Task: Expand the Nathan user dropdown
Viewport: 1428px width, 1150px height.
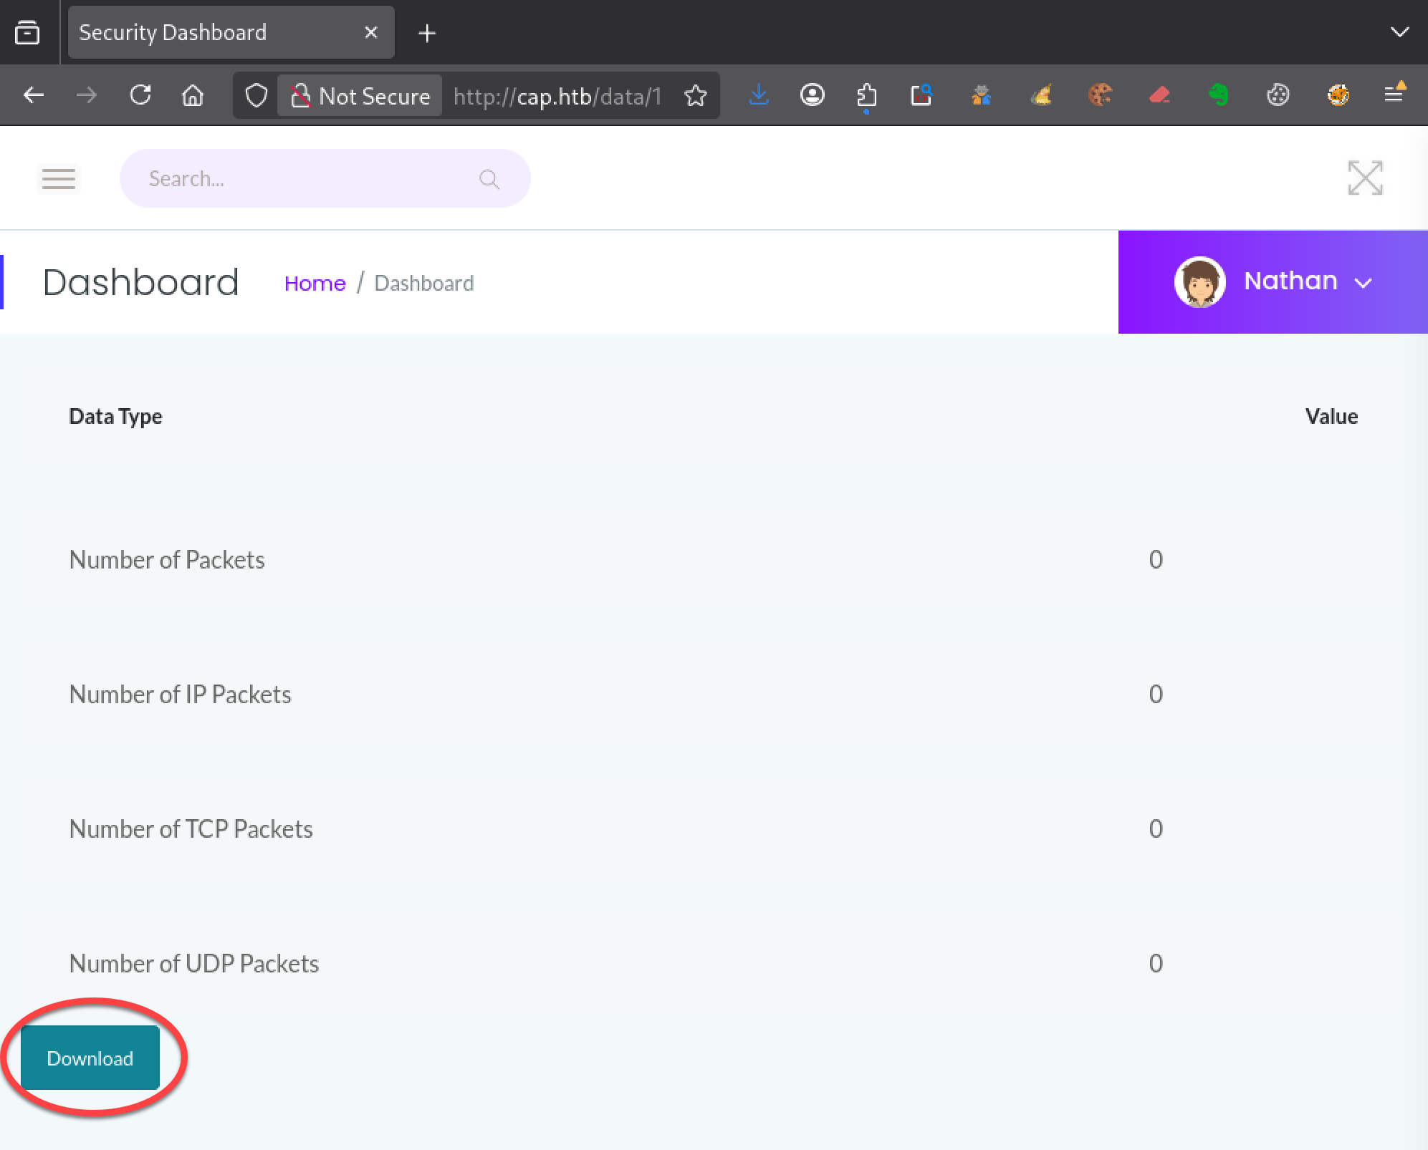Action: pyautogui.click(x=1290, y=281)
